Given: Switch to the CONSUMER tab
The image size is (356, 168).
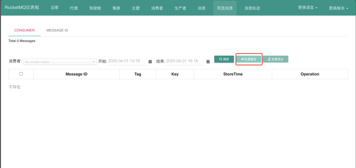Looking at the screenshot, I should tap(24, 30).
